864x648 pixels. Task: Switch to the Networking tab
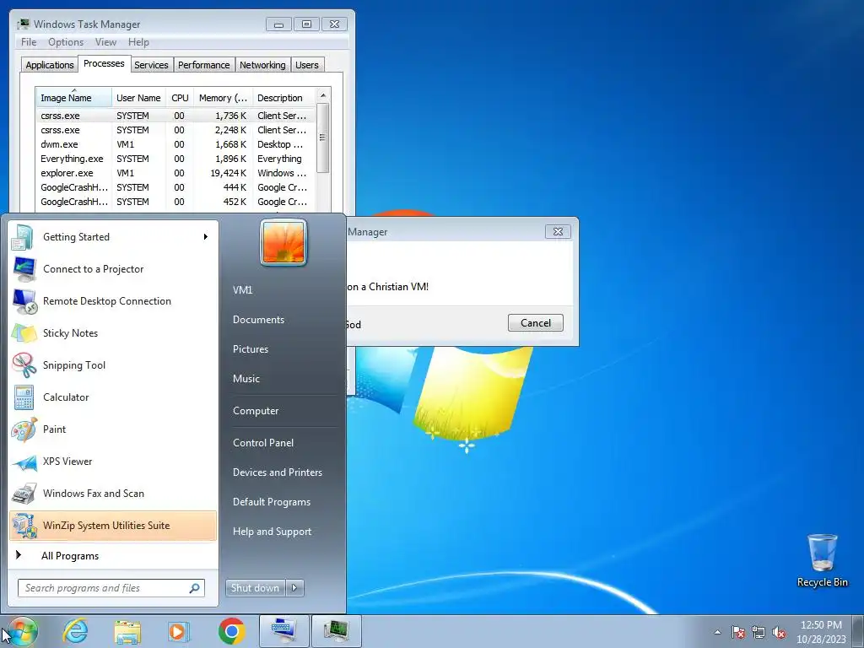coord(262,65)
